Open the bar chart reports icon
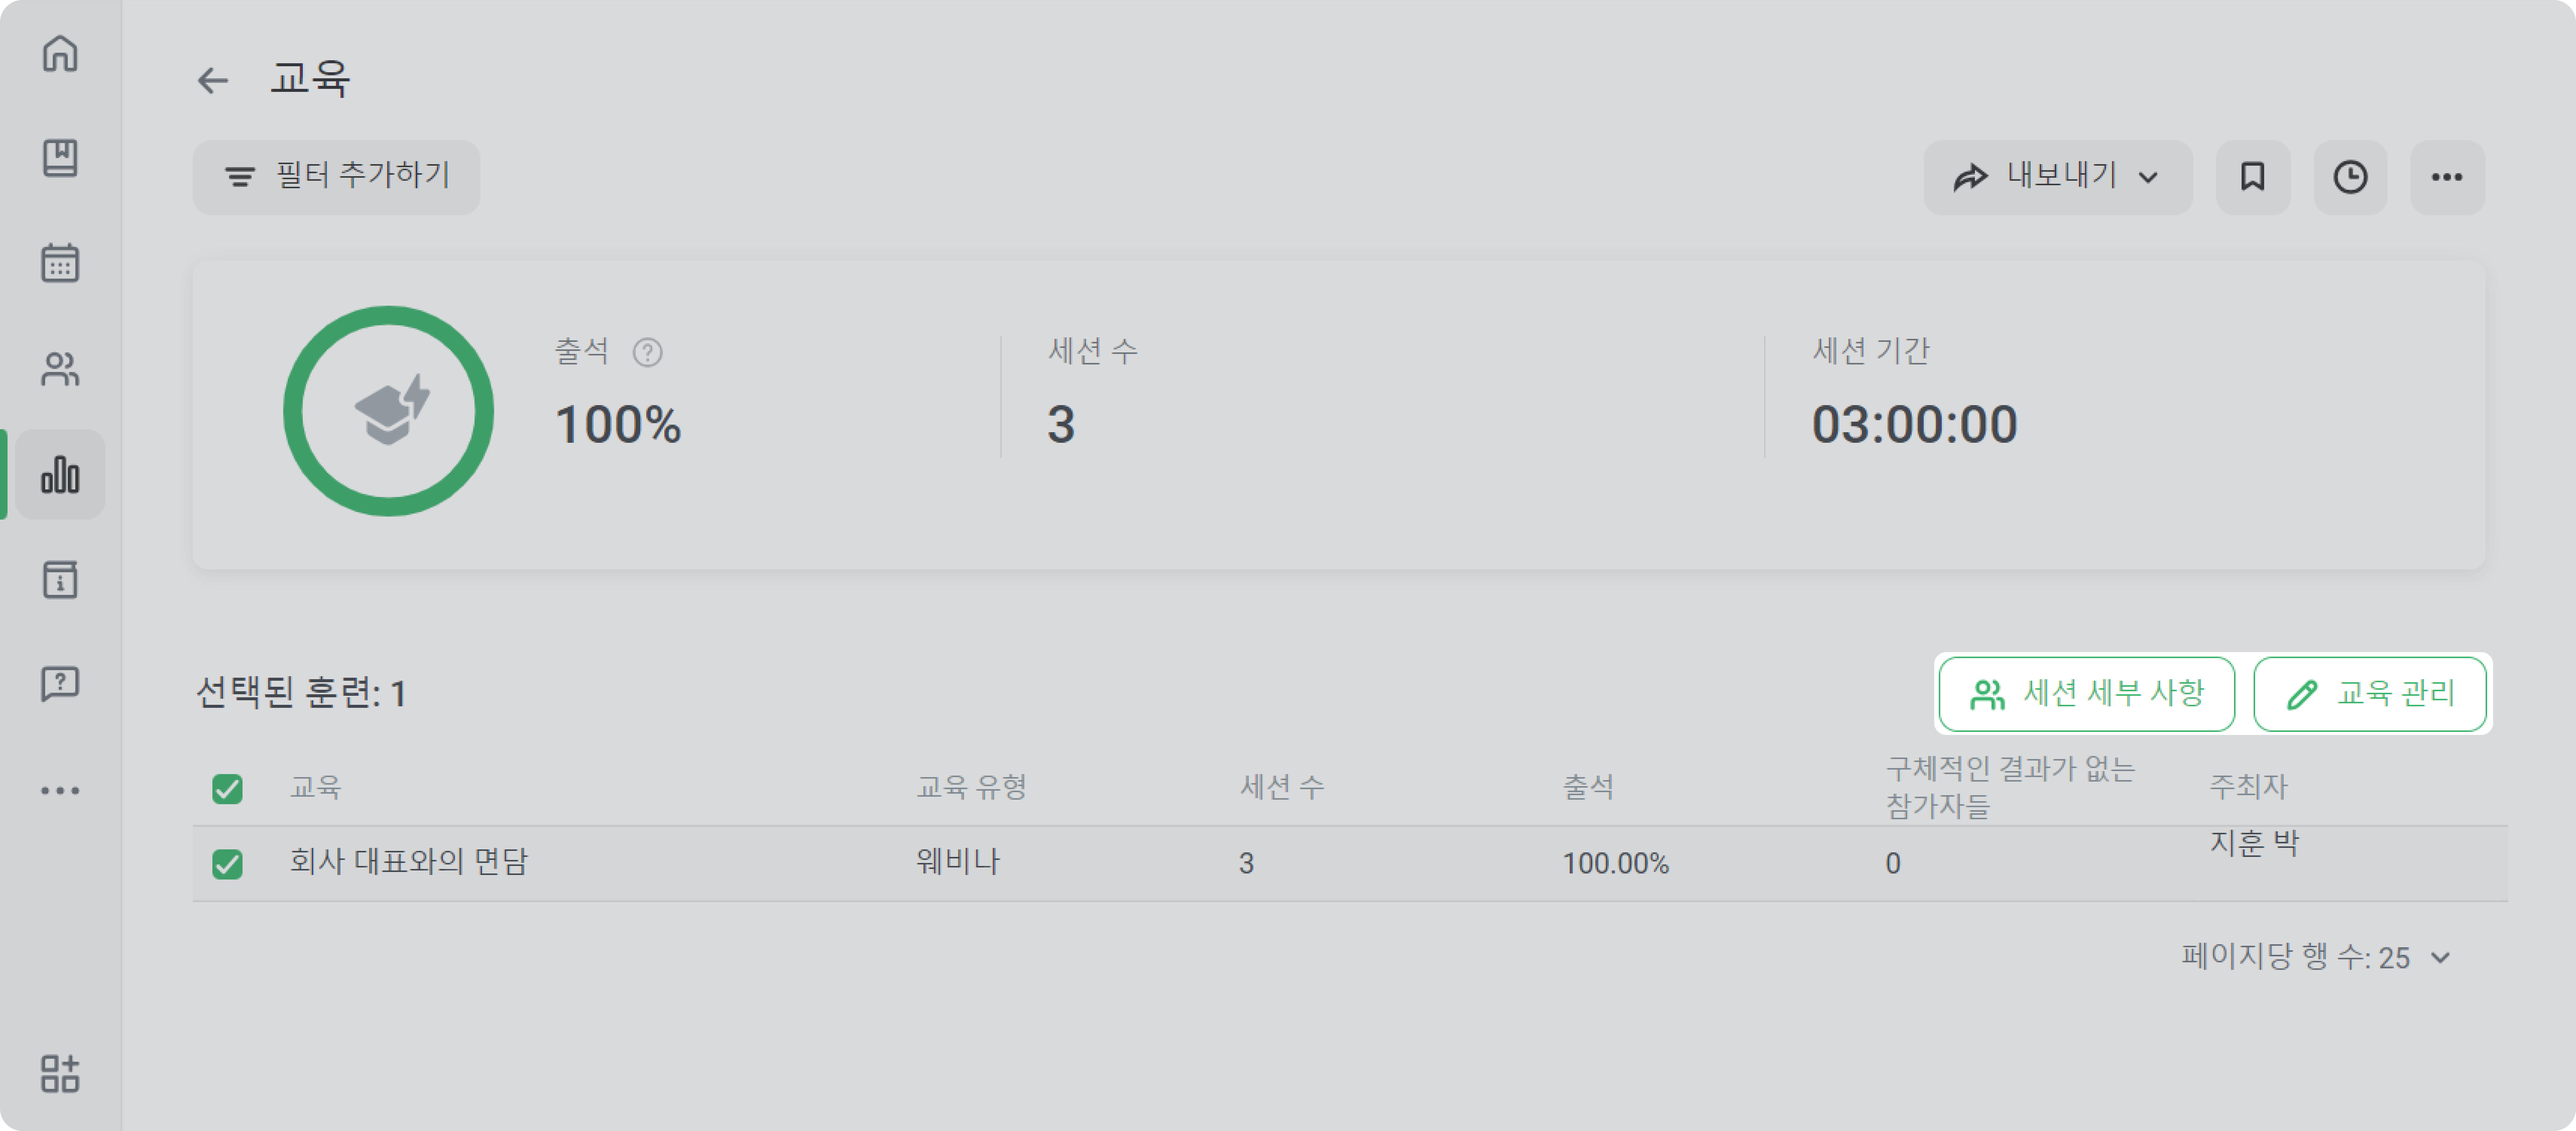 (60, 474)
